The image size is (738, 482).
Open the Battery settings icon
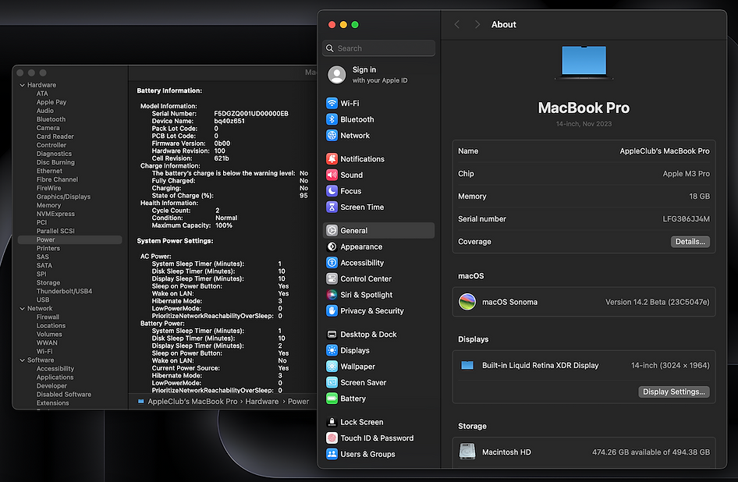332,399
